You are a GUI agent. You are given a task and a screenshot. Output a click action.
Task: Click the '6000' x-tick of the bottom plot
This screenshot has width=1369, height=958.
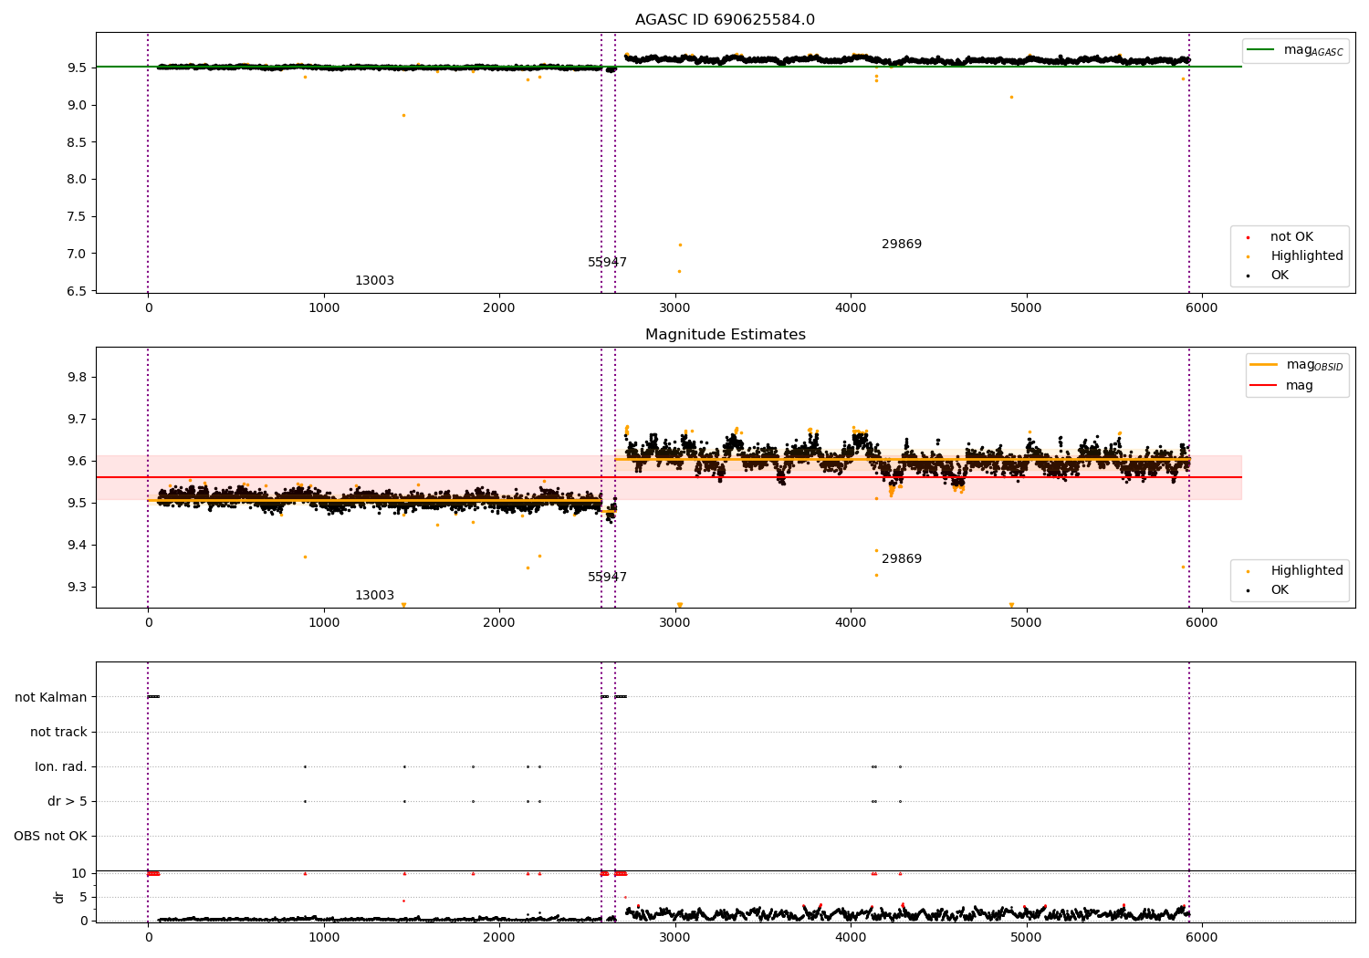(1202, 937)
